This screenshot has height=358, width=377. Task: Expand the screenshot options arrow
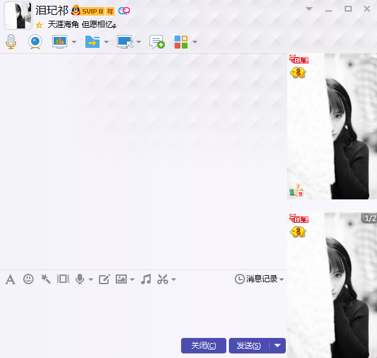tap(173, 280)
